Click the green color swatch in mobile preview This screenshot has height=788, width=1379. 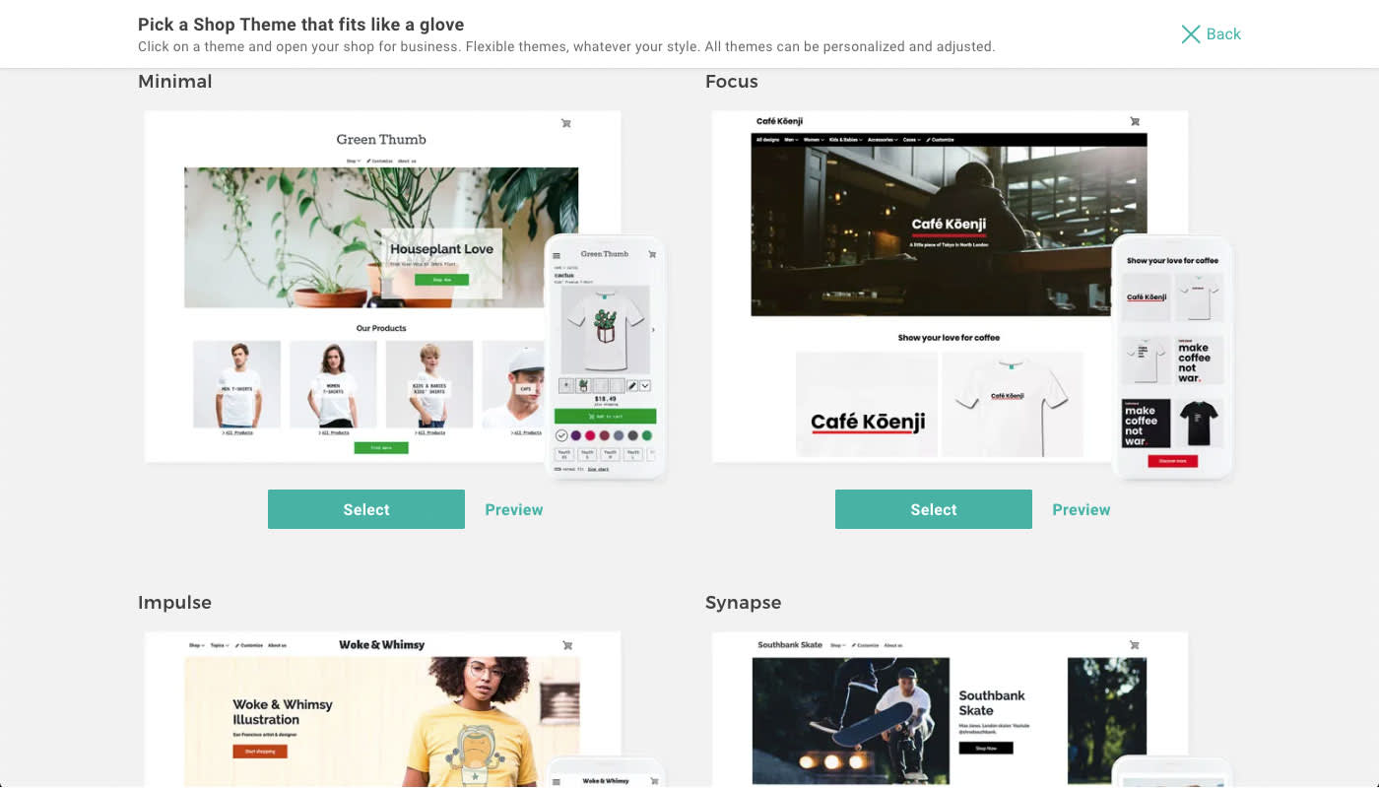[x=647, y=435]
